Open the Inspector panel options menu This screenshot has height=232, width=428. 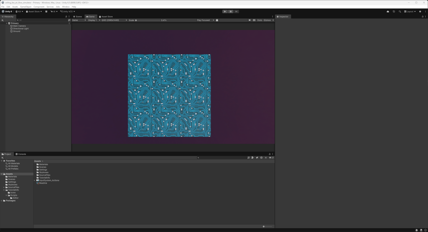tap(425, 17)
